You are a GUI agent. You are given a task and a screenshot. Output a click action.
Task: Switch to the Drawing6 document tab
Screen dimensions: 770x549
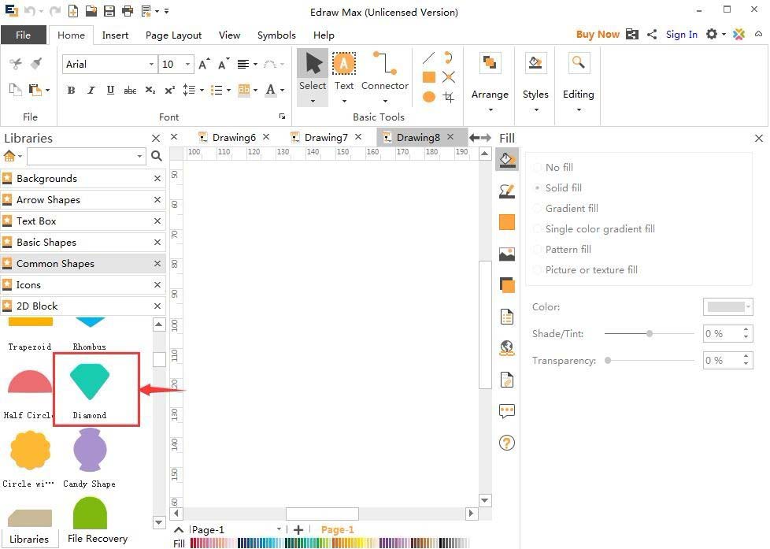[234, 138]
